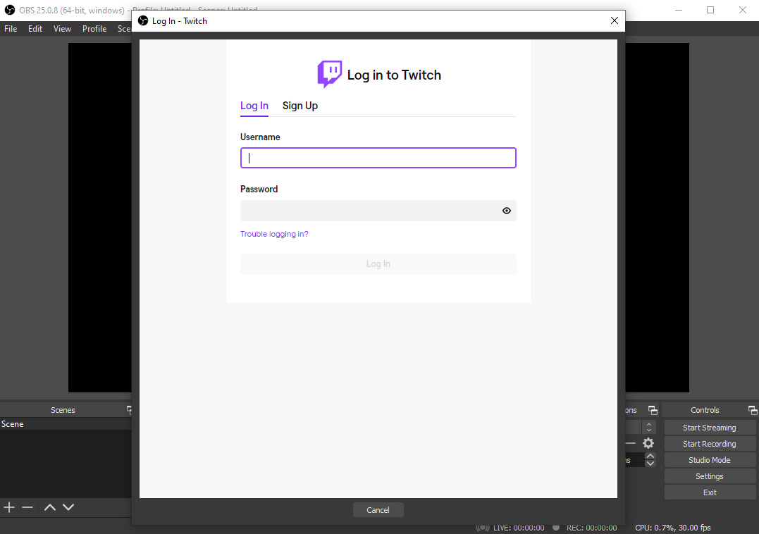Move scene down with the down arrow
This screenshot has height=534, width=759.
(x=68, y=507)
